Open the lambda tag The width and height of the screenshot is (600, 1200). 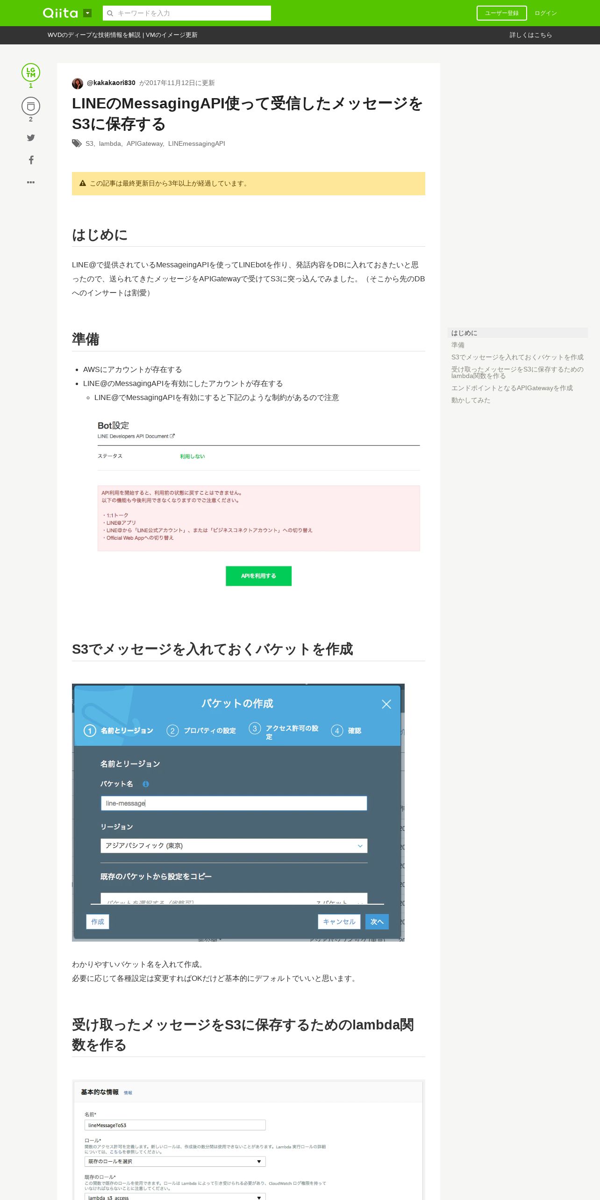click(110, 143)
